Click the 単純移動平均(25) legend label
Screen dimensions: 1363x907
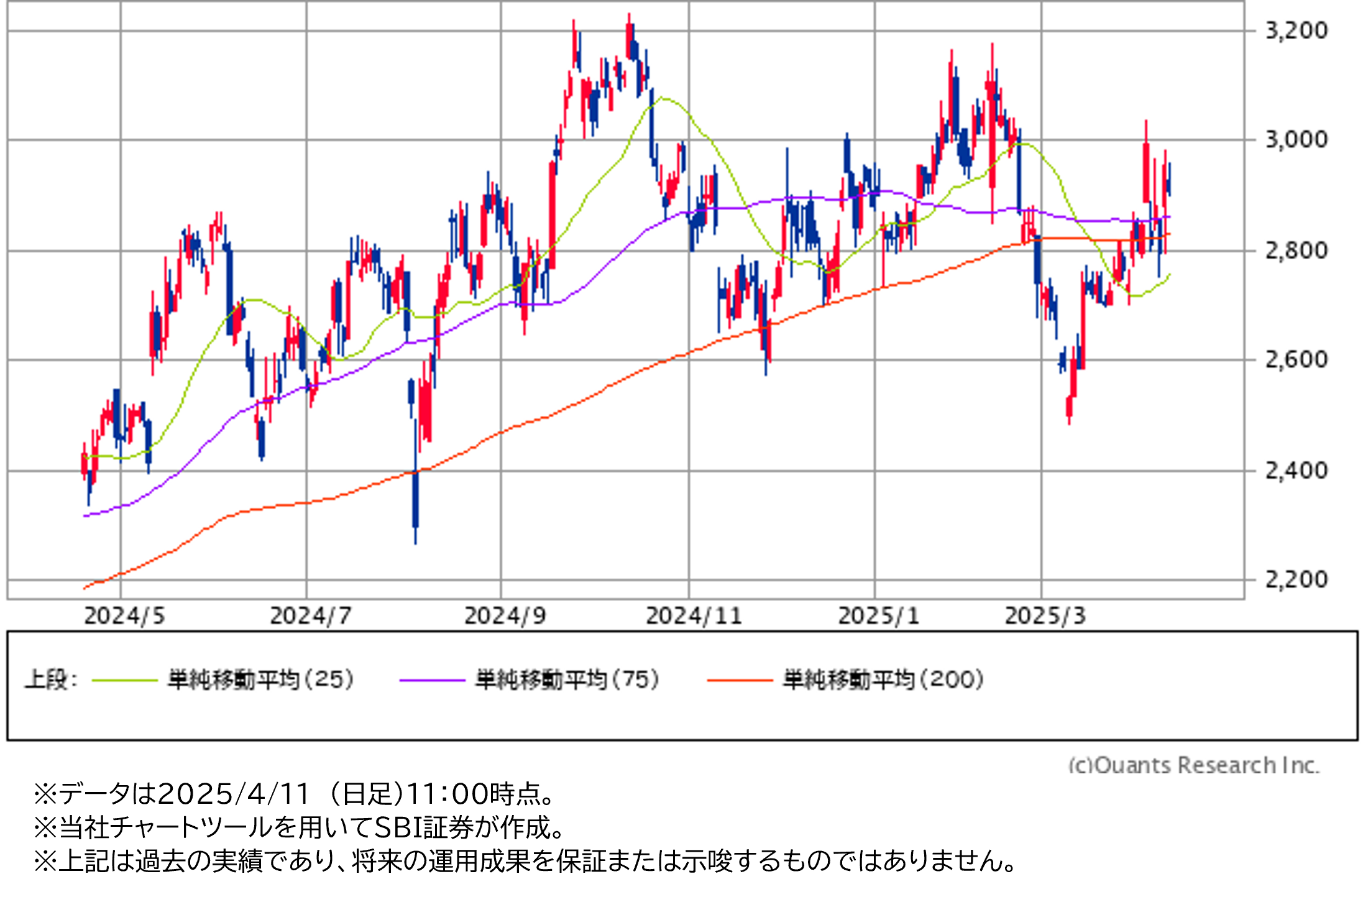(261, 679)
